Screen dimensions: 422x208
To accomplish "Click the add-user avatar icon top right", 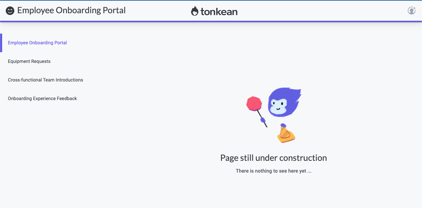I will point(412,11).
